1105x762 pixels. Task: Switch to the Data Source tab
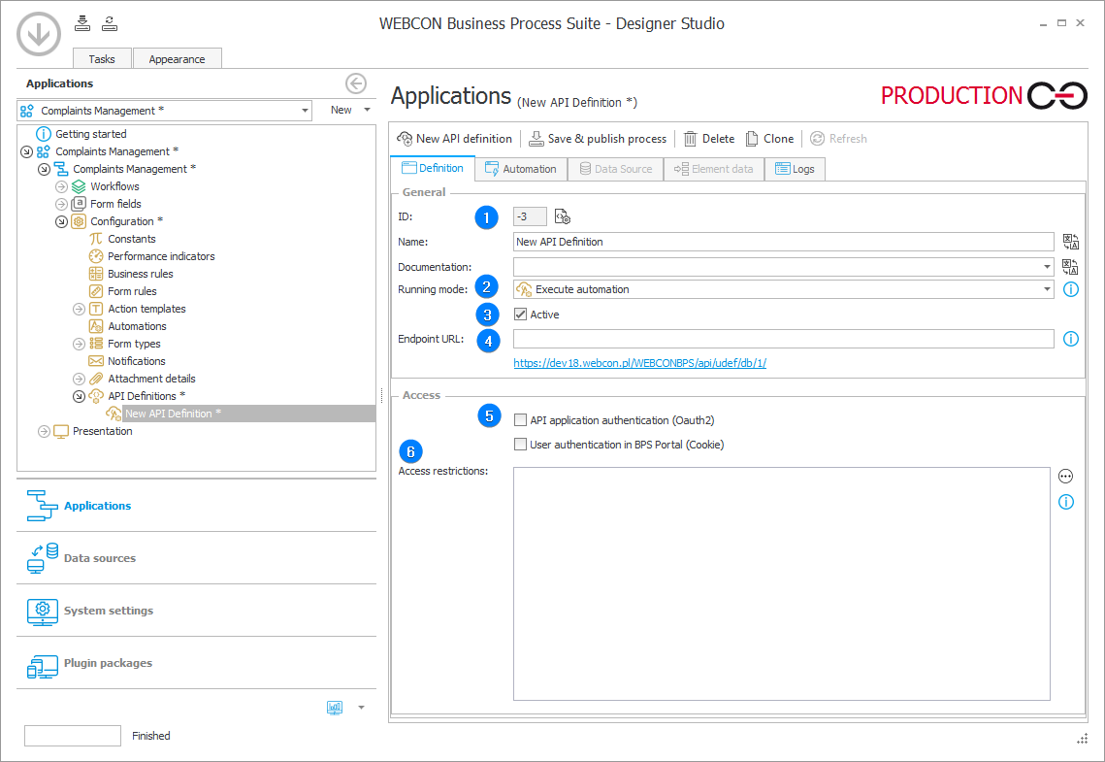[615, 169]
